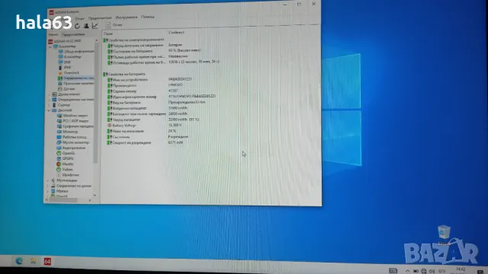Select the GPGPU tree item

66,158
